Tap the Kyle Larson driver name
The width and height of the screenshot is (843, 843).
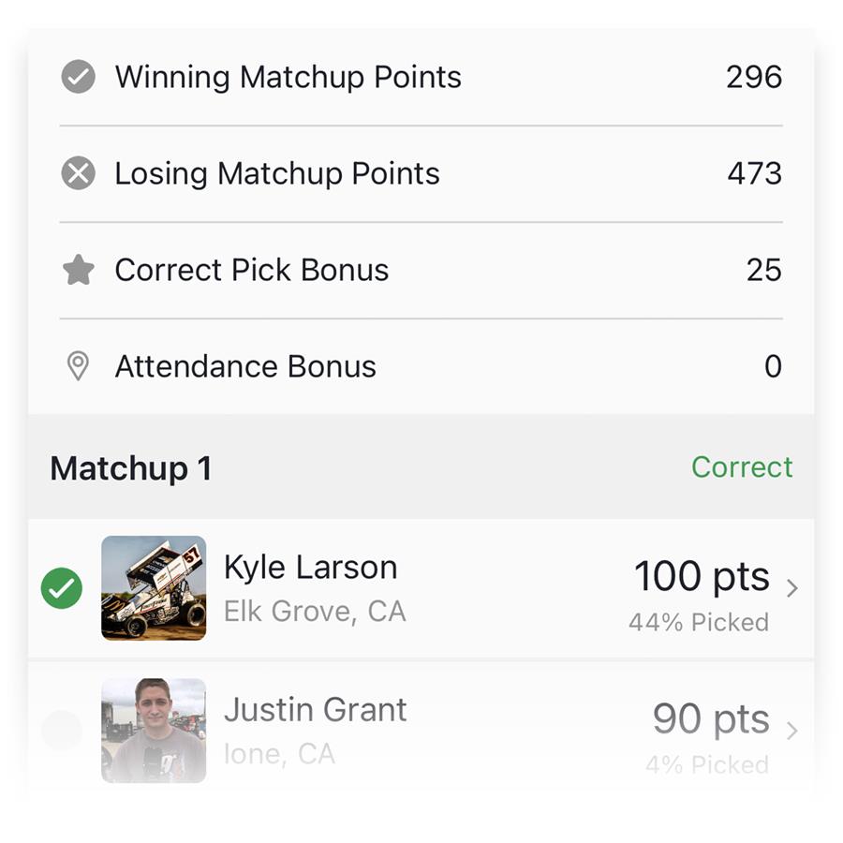311,568
